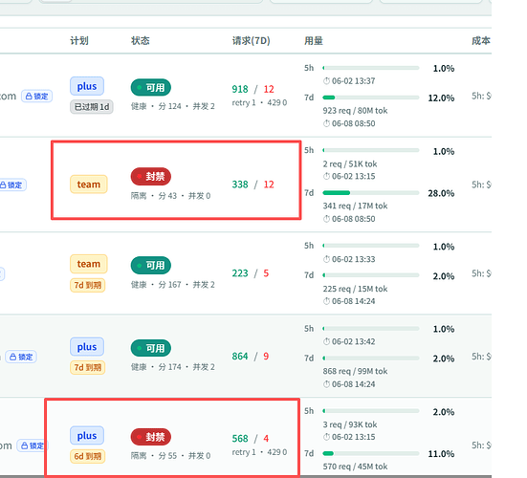Click the 7d usage bar at 28.0%
The height and width of the screenshot is (478, 527).
point(371,193)
